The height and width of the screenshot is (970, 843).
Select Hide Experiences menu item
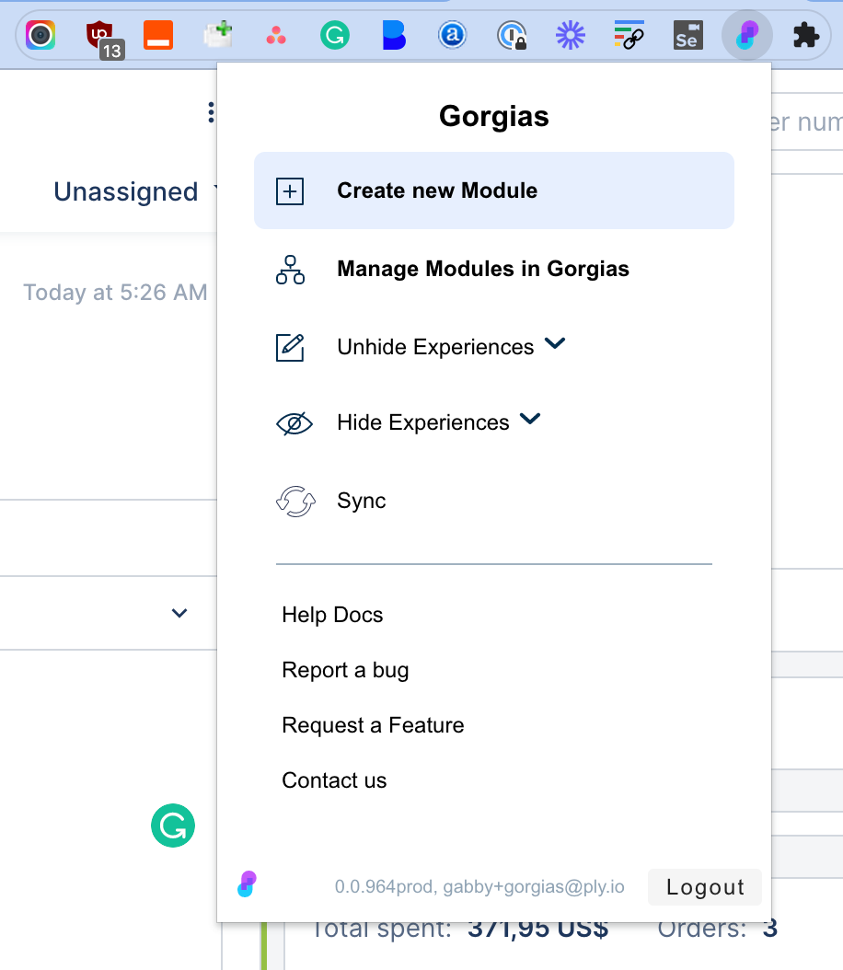pos(423,422)
